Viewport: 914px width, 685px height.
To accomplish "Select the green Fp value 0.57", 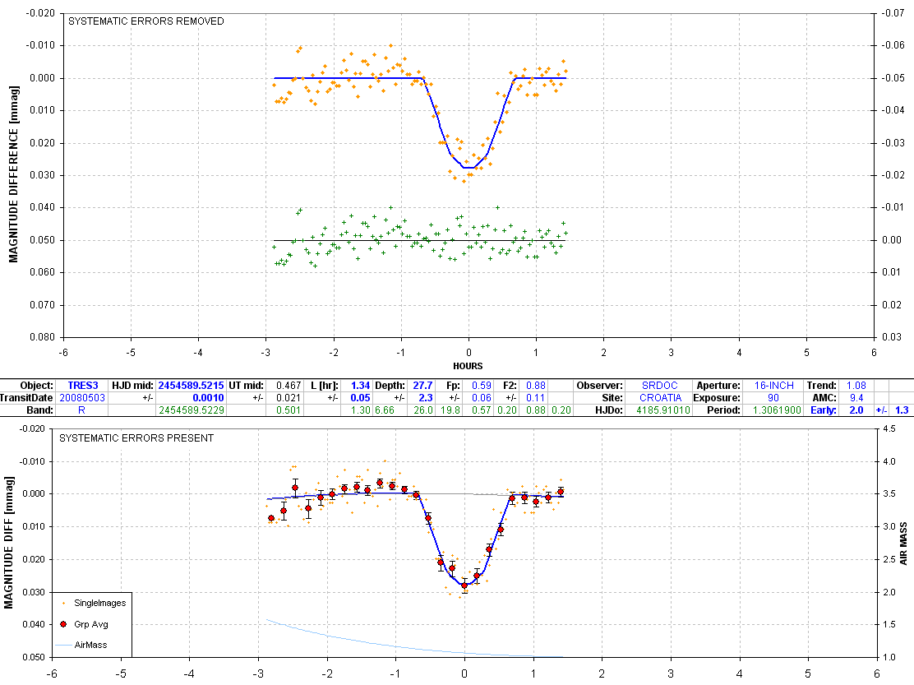I will (481, 410).
